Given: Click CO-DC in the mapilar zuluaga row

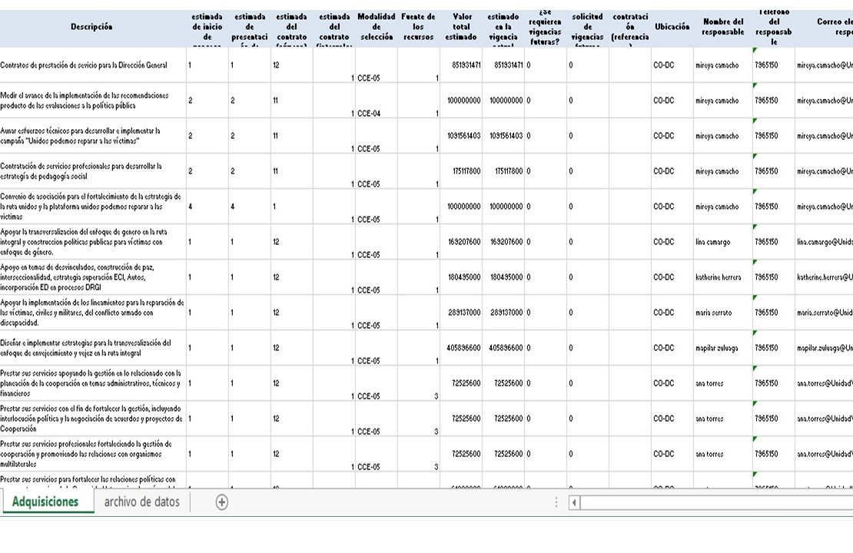Looking at the screenshot, I should [672, 348].
